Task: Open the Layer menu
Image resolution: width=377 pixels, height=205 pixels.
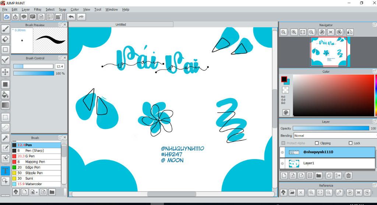Action: (x=25, y=9)
